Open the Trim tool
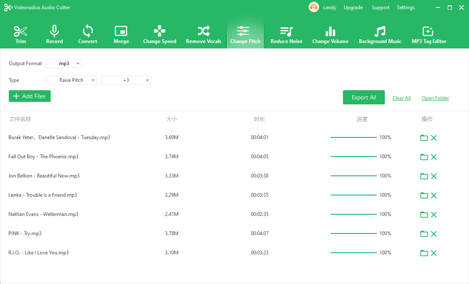 (21, 35)
